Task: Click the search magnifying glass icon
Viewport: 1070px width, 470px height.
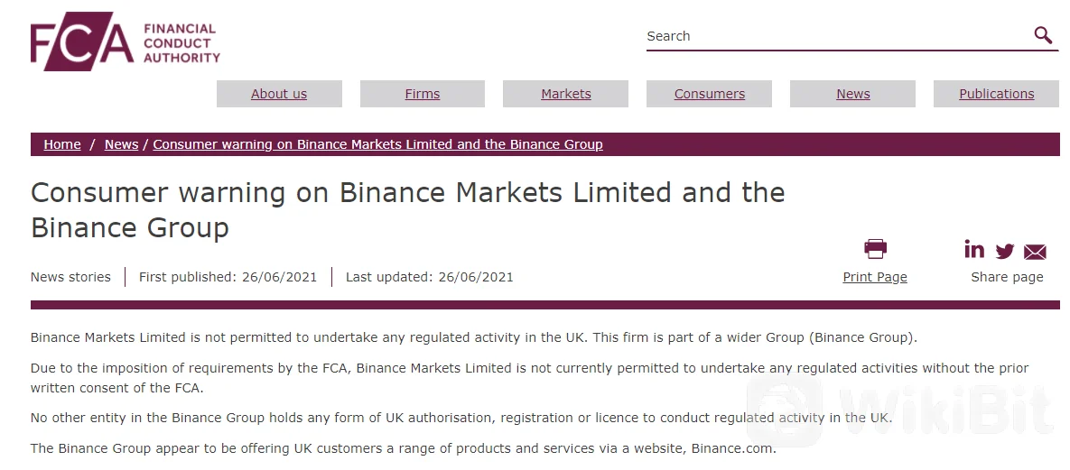Action: (1043, 36)
